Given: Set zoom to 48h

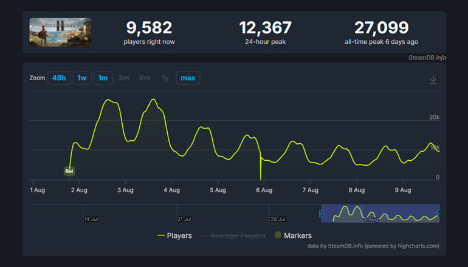Looking at the screenshot, I should coord(59,78).
